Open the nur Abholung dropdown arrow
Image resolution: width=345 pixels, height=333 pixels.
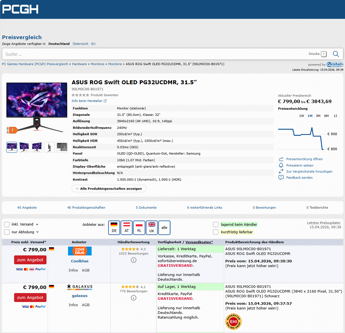38,232
